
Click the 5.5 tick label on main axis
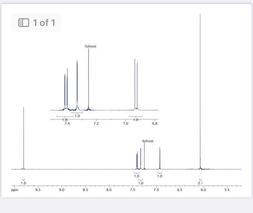click(227, 190)
